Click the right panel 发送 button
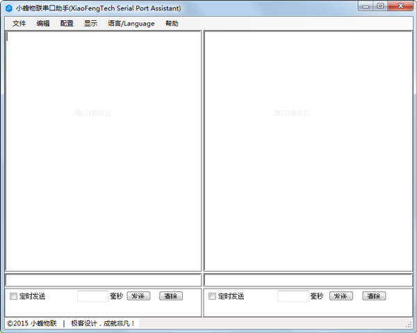 tap(341, 296)
